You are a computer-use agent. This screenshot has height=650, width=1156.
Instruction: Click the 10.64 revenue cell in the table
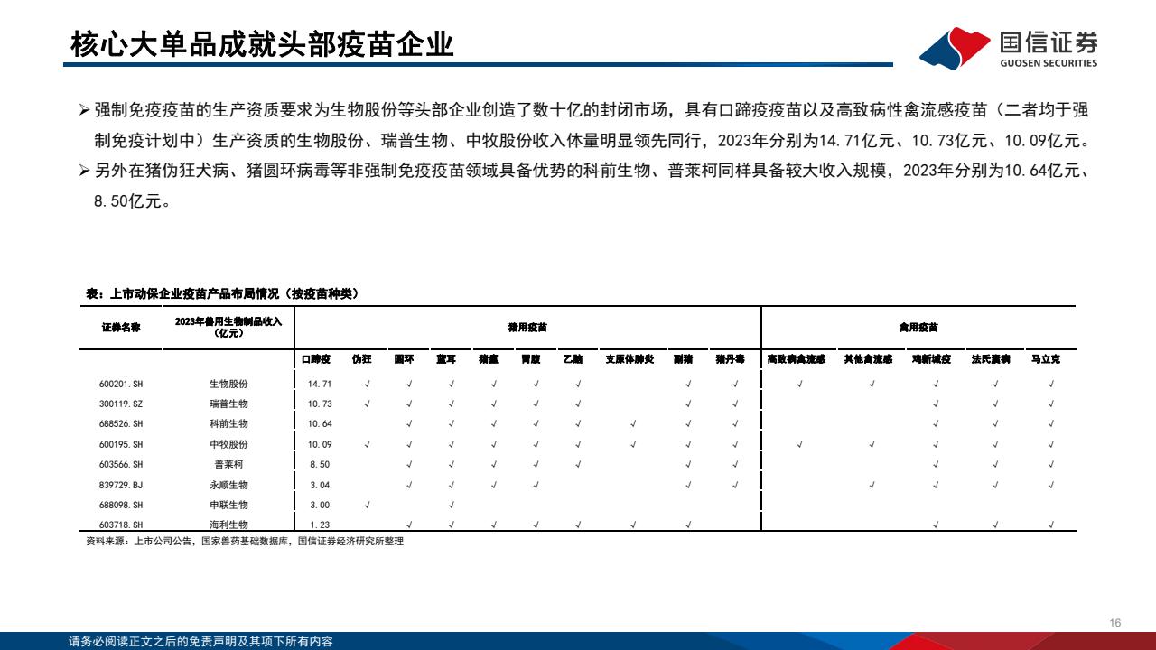click(x=320, y=423)
